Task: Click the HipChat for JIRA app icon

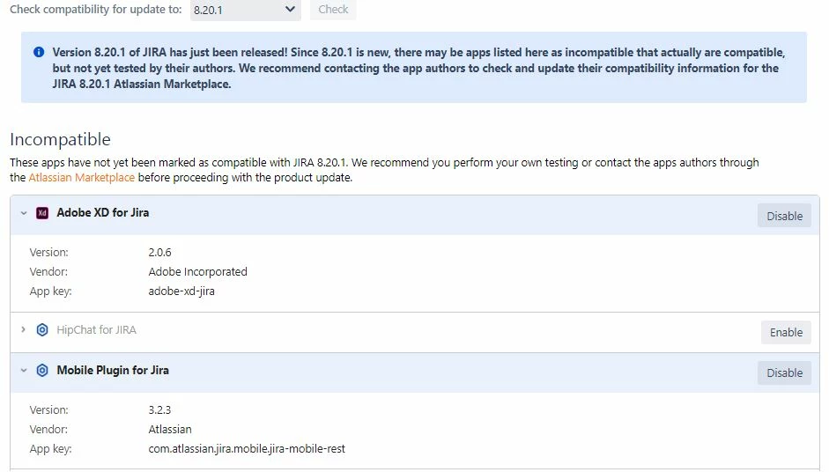Action: (x=42, y=330)
